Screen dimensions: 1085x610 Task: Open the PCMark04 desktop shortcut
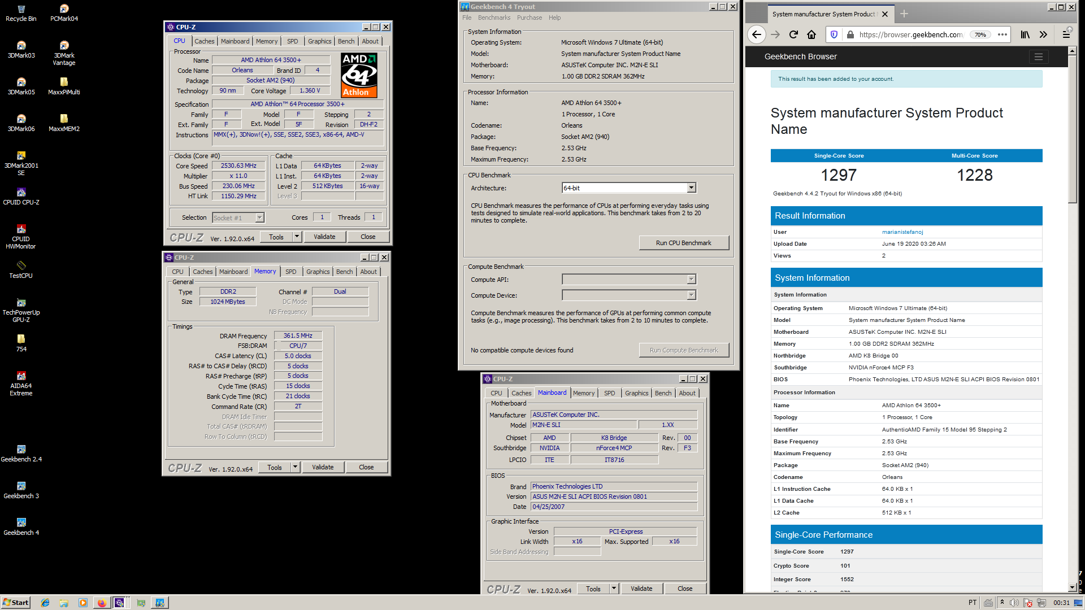[x=64, y=13]
